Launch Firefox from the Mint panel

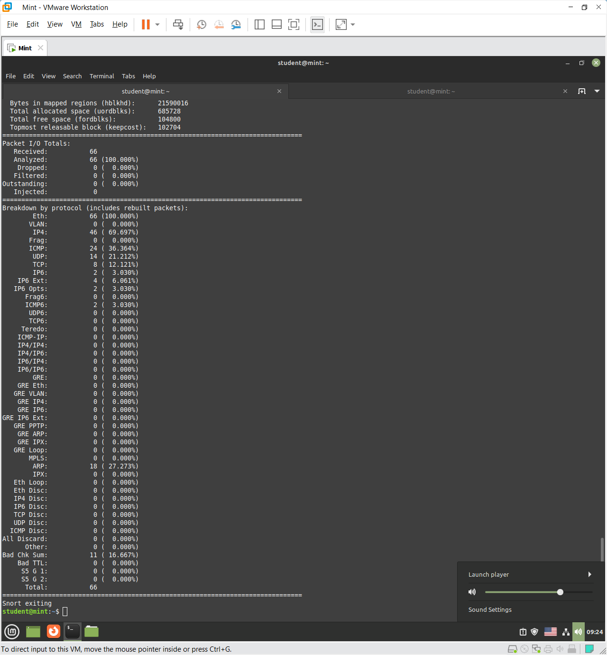(x=54, y=631)
